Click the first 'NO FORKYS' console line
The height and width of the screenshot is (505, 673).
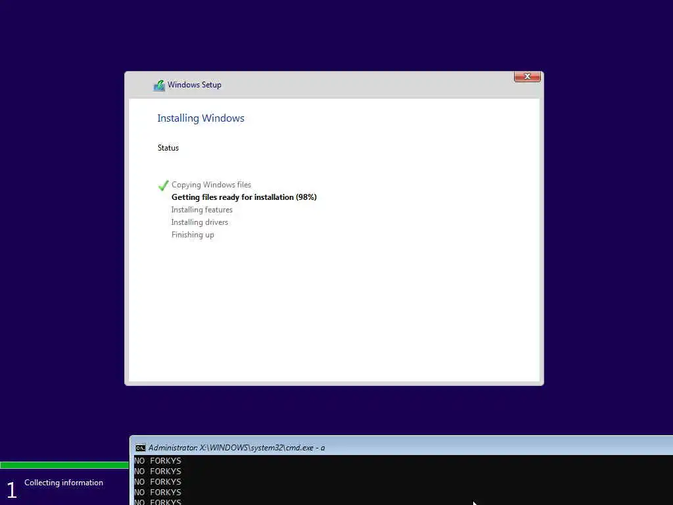(158, 461)
